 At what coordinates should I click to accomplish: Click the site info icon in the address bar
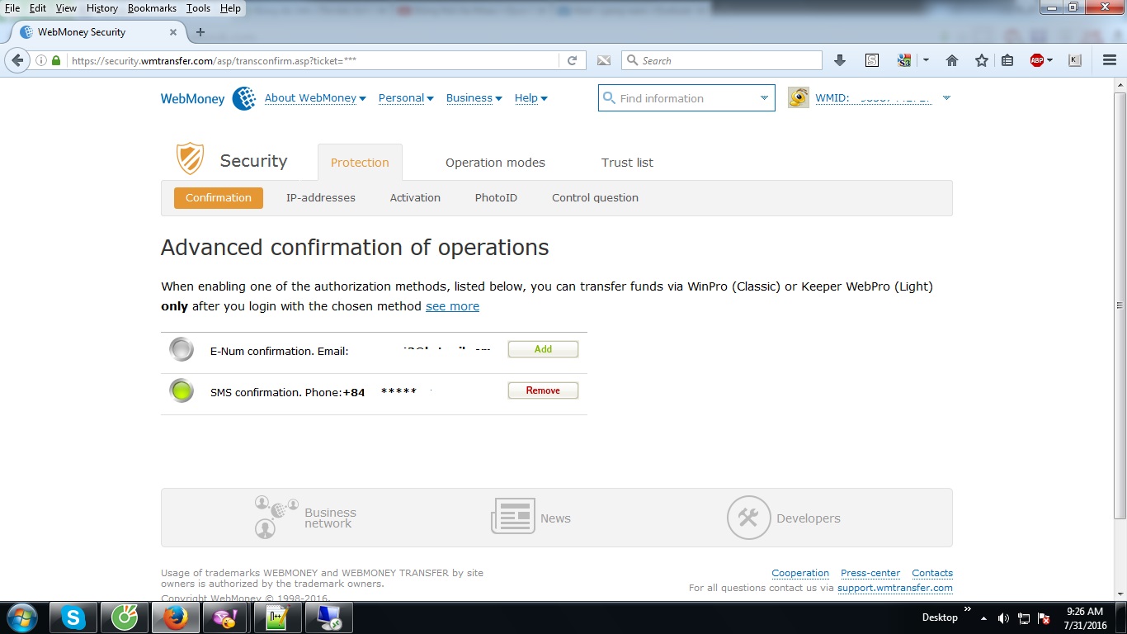coord(41,60)
